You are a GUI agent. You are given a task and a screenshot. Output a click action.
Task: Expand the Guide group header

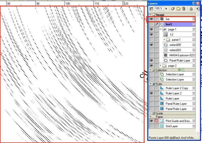(150, 113)
